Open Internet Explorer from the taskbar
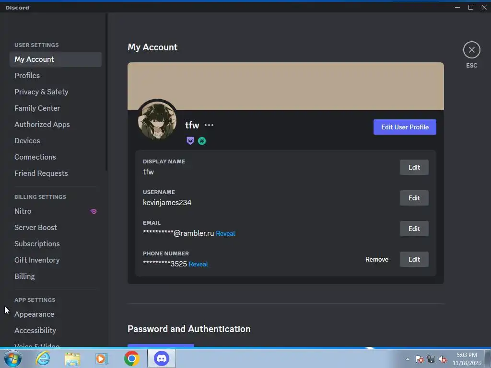The height and width of the screenshot is (368, 491). coord(43,358)
